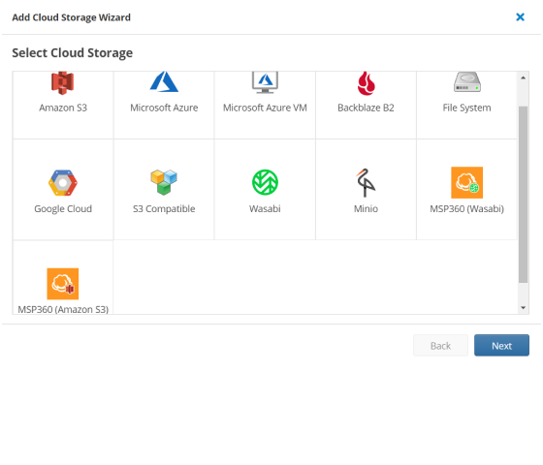Pick the Microsoft Azure VM monitor icon
543x465 pixels.
coord(265,82)
